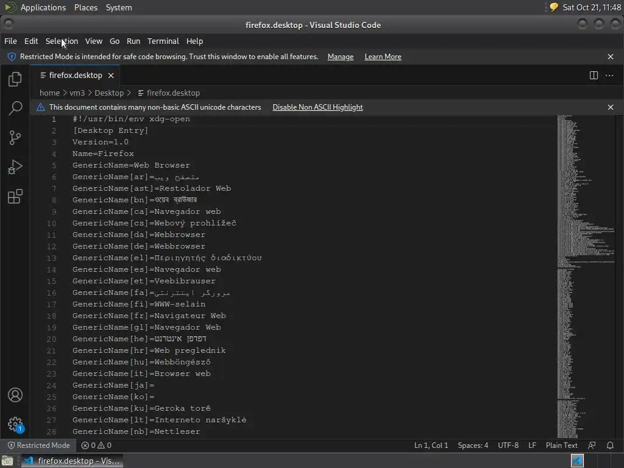
Task: Click the Manage link in Restricted Mode banner
Action: (x=340, y=57)
